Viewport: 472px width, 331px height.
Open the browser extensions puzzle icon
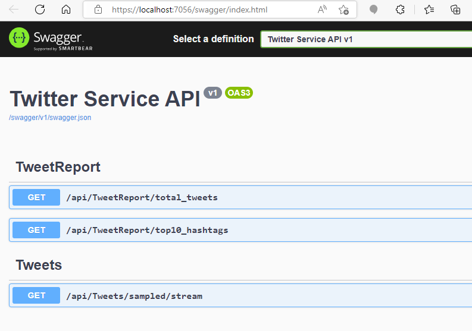400,10
